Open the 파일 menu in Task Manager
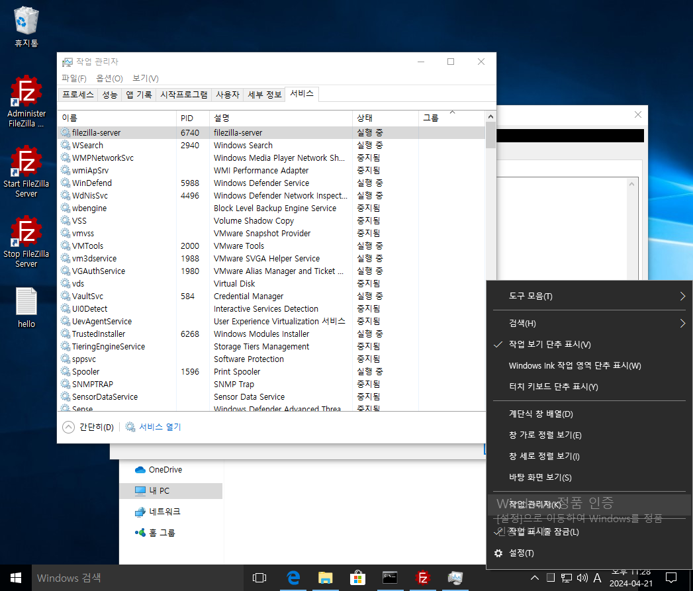The image size is (693, 591). click(x=74, y=78)
